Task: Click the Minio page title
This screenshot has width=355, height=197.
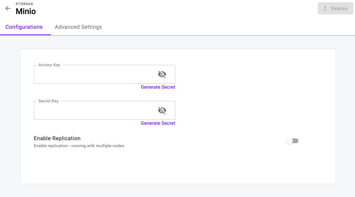Action: pyautogui.click(x=25, y=11)
